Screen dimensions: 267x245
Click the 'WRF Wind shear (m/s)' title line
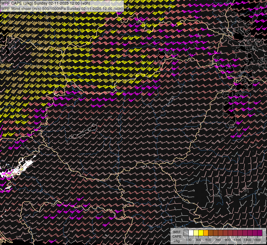point(62,9)
